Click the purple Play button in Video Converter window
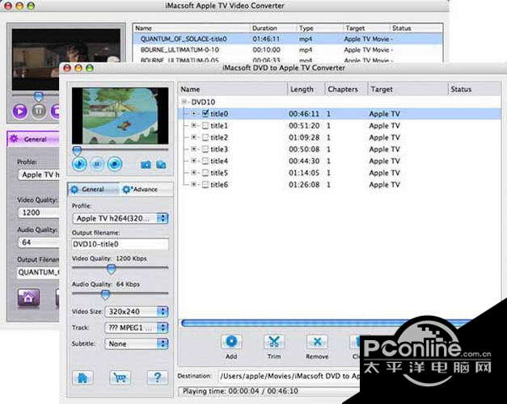 [x=19, y=112]
